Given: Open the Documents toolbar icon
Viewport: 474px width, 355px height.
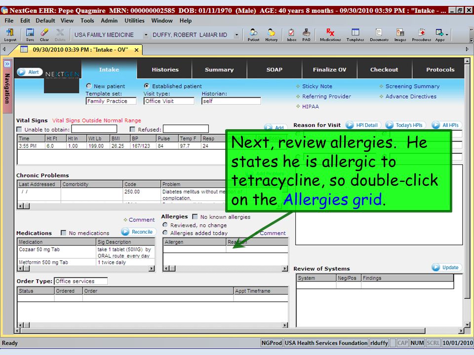Looking at the screenshot, I should click(379, 35).
